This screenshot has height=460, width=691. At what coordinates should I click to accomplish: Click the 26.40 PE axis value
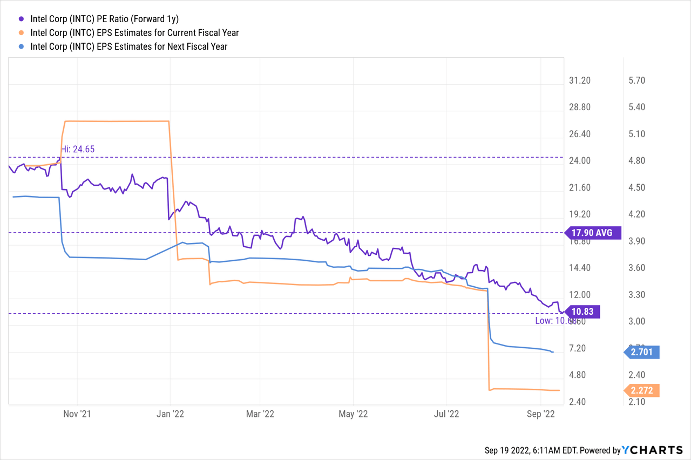[x=580, y=134]
